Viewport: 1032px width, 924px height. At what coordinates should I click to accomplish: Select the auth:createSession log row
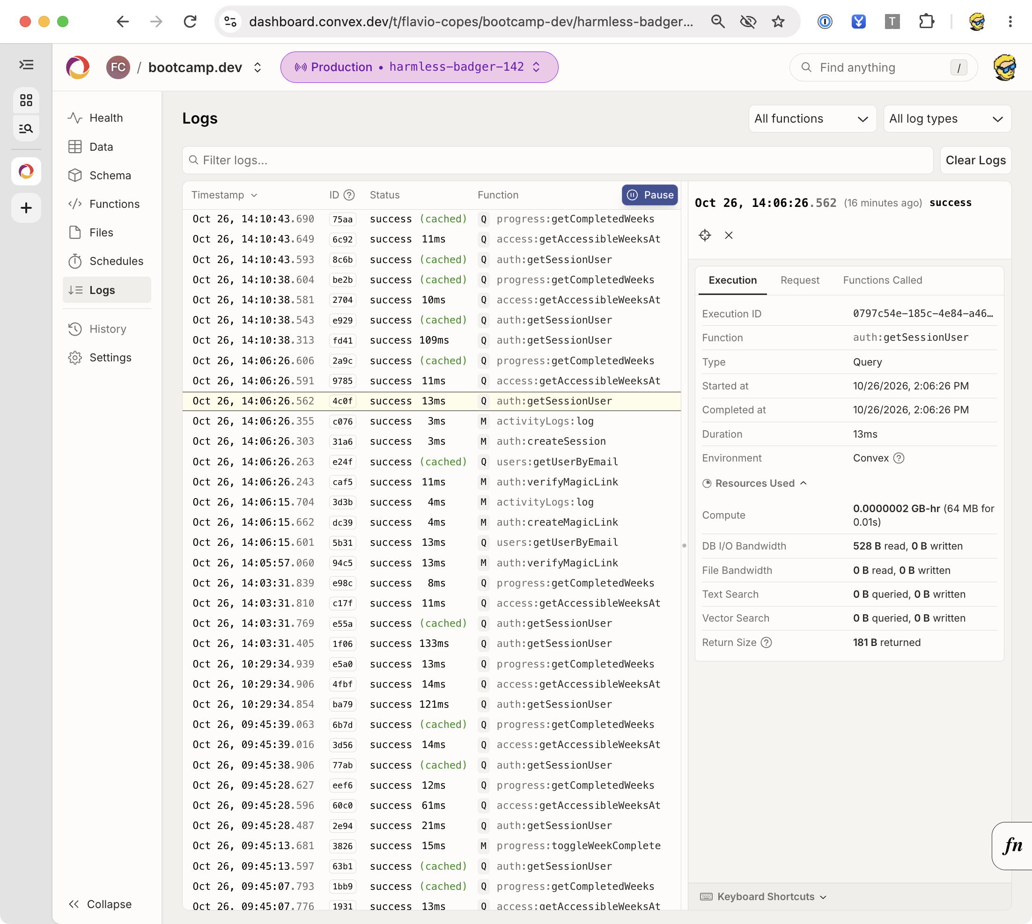[431, 441]
